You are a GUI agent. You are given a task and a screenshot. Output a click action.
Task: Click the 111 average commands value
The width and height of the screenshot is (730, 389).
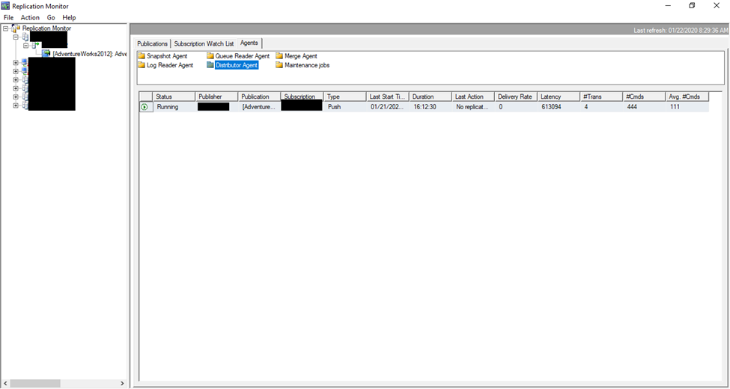(x=675, y=107)
